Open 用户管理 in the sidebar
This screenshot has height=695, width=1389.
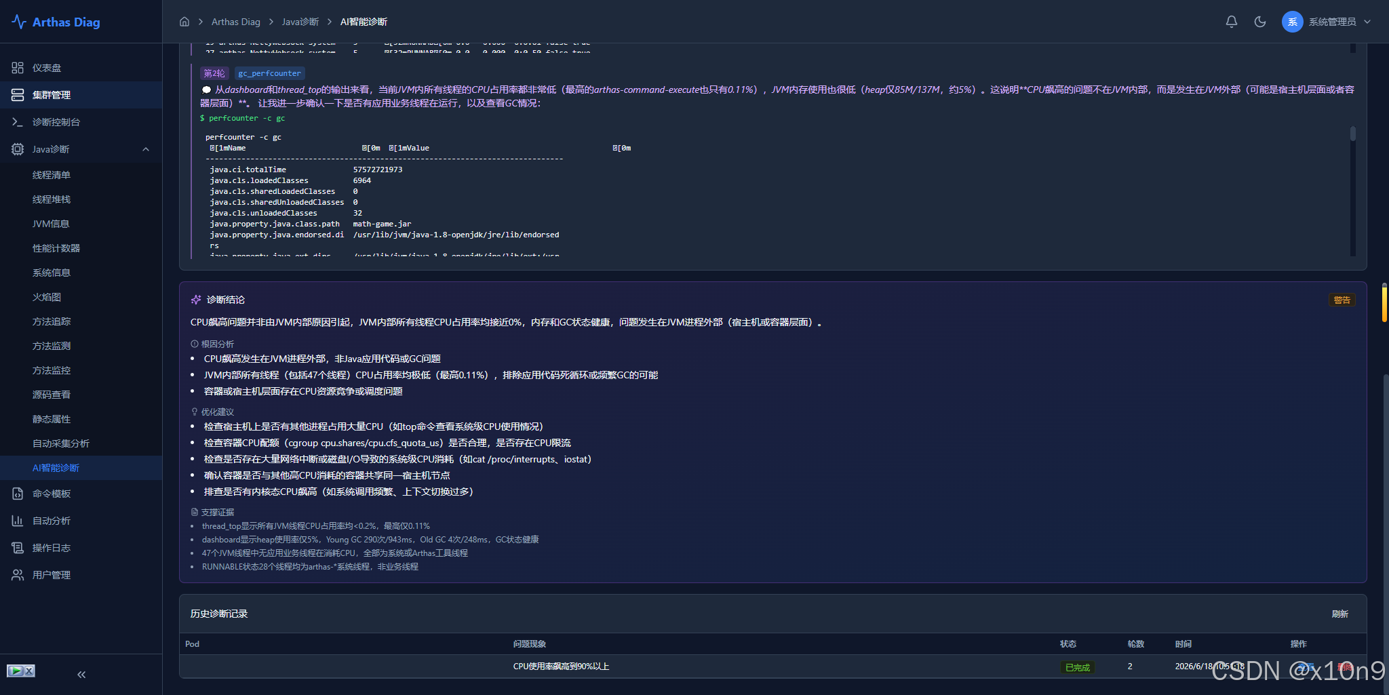point(81,575)
